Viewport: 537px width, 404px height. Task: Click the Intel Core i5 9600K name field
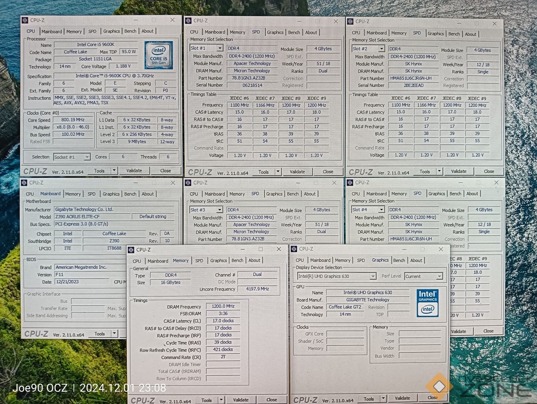click(x=96, y=45)
